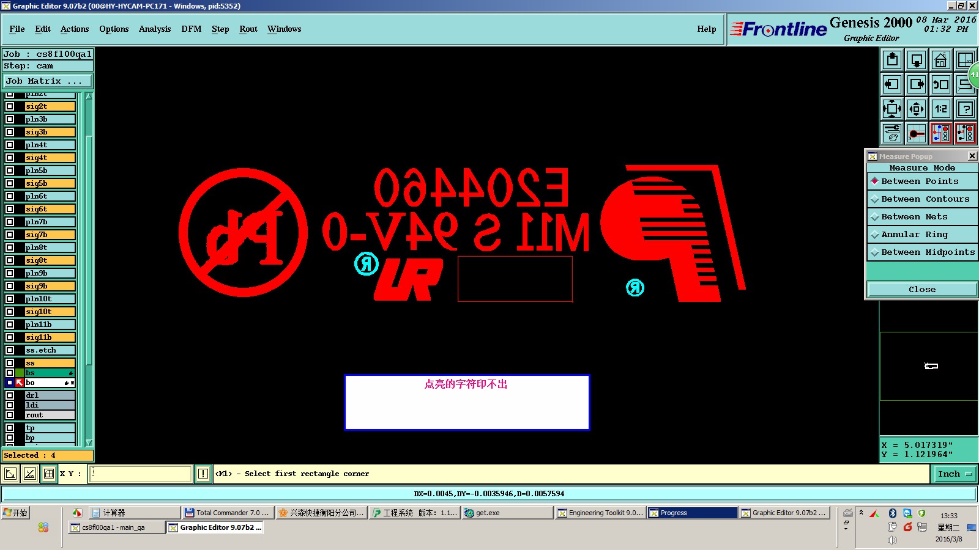Open the Inch units dropdown
This screenshot has height=550, width=979.
[955, 474]
